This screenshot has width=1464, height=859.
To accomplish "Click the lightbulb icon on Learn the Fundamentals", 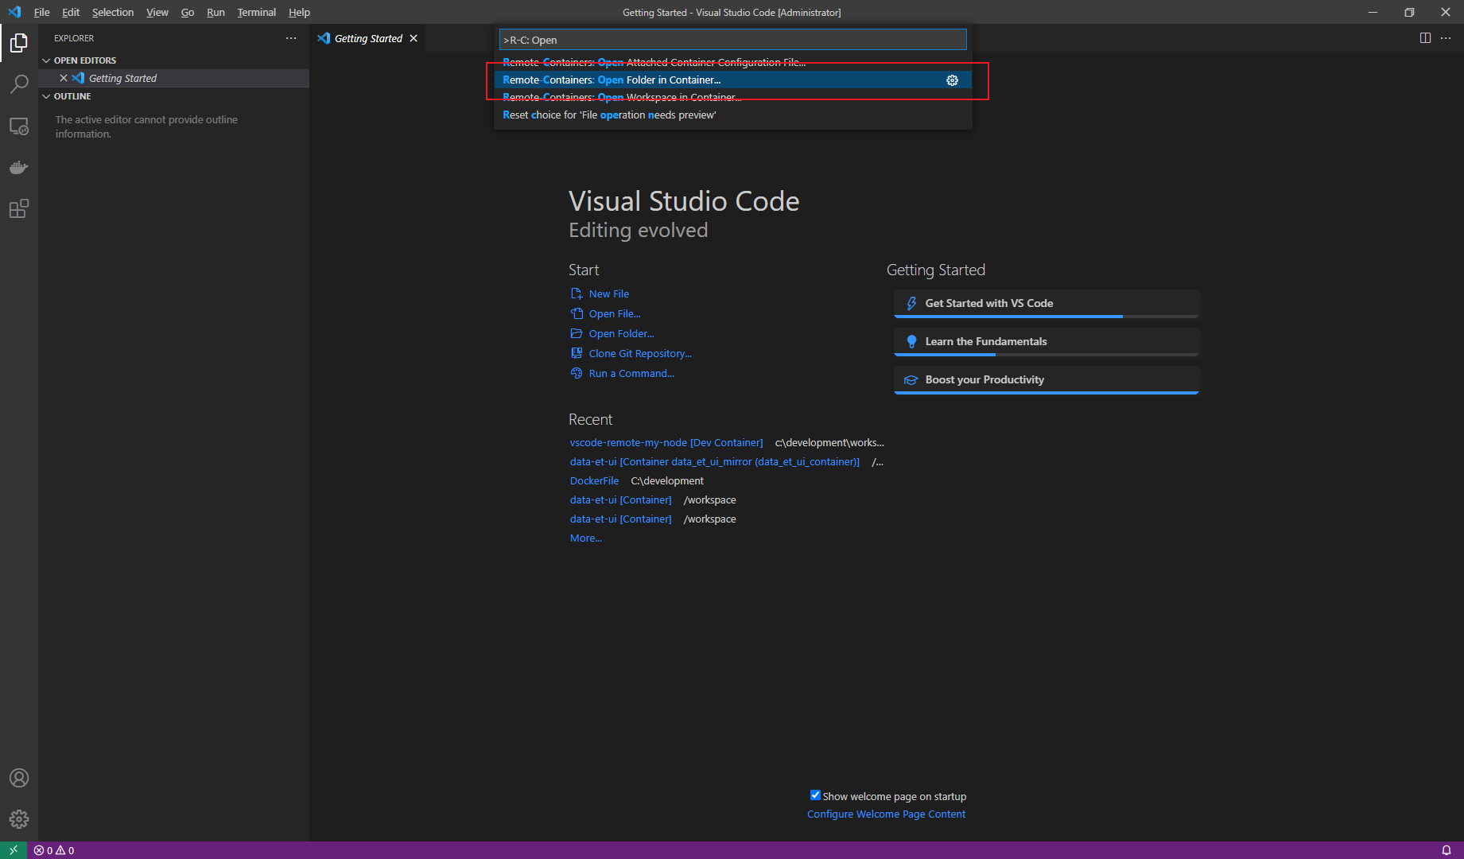I will click(911, 341).
